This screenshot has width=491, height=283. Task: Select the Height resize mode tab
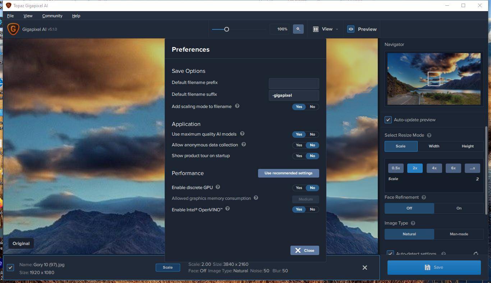pos(468,146)
